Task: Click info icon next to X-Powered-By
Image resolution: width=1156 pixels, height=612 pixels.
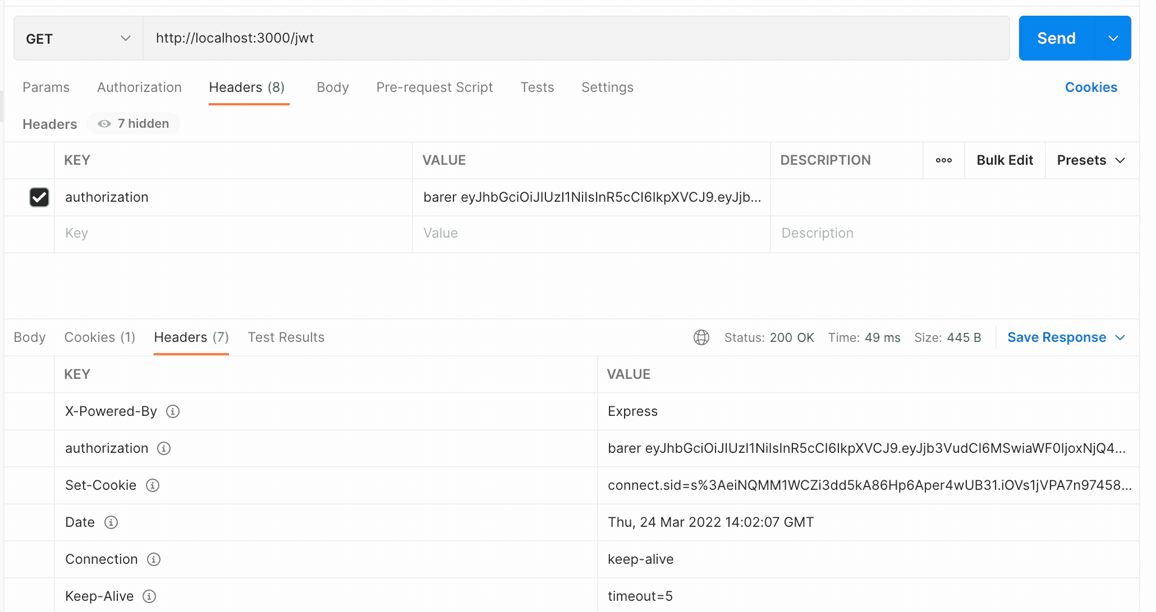Action: click(173, 411)
